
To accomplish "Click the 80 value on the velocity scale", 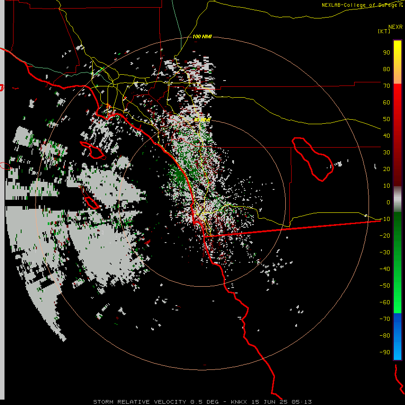I will 387,69.
